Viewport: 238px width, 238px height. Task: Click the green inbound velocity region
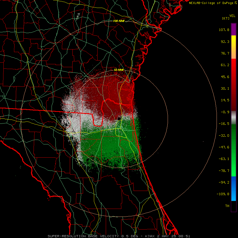[x=111, y=144]
